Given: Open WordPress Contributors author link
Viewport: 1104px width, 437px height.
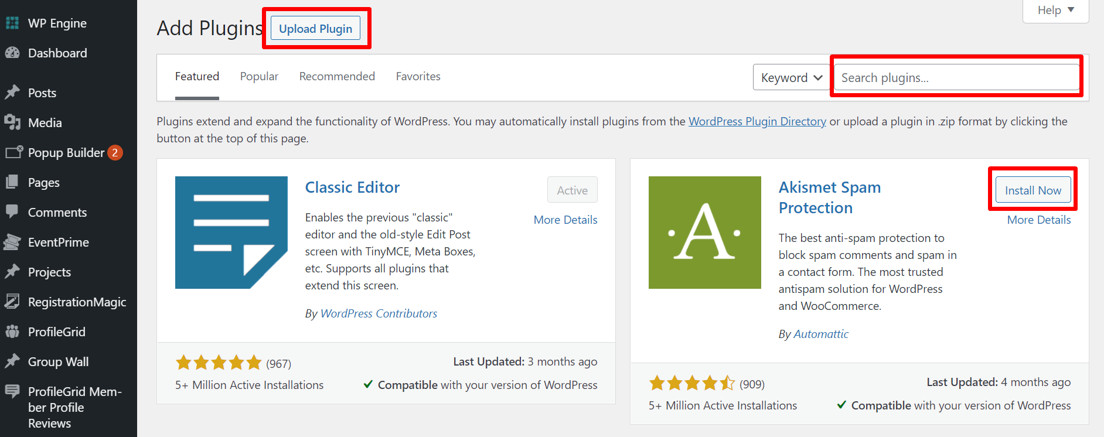Looking at the screenshot, I should point(379,313).
